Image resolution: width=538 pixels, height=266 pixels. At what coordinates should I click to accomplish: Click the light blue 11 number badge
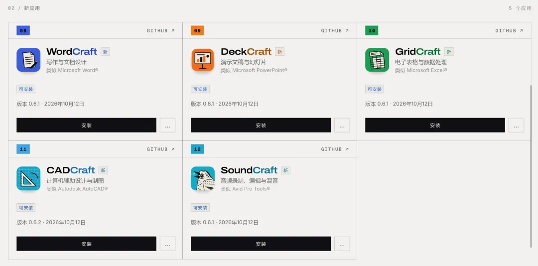click(x=23, y=149)
